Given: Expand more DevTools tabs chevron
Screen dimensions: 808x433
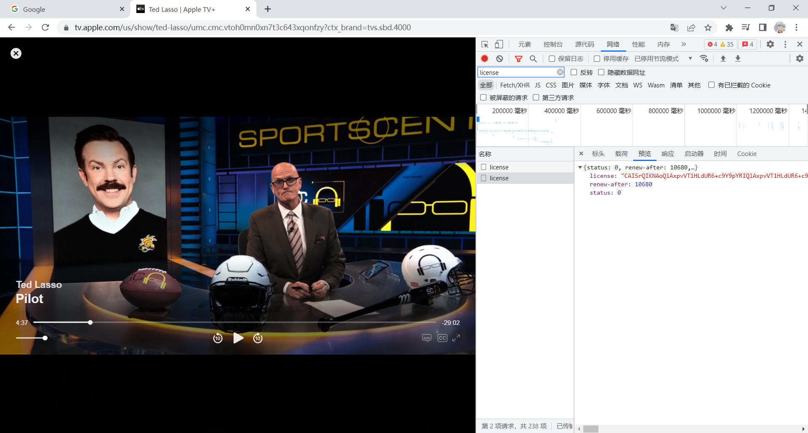Looking at the screenshot, I should point(683,44).
